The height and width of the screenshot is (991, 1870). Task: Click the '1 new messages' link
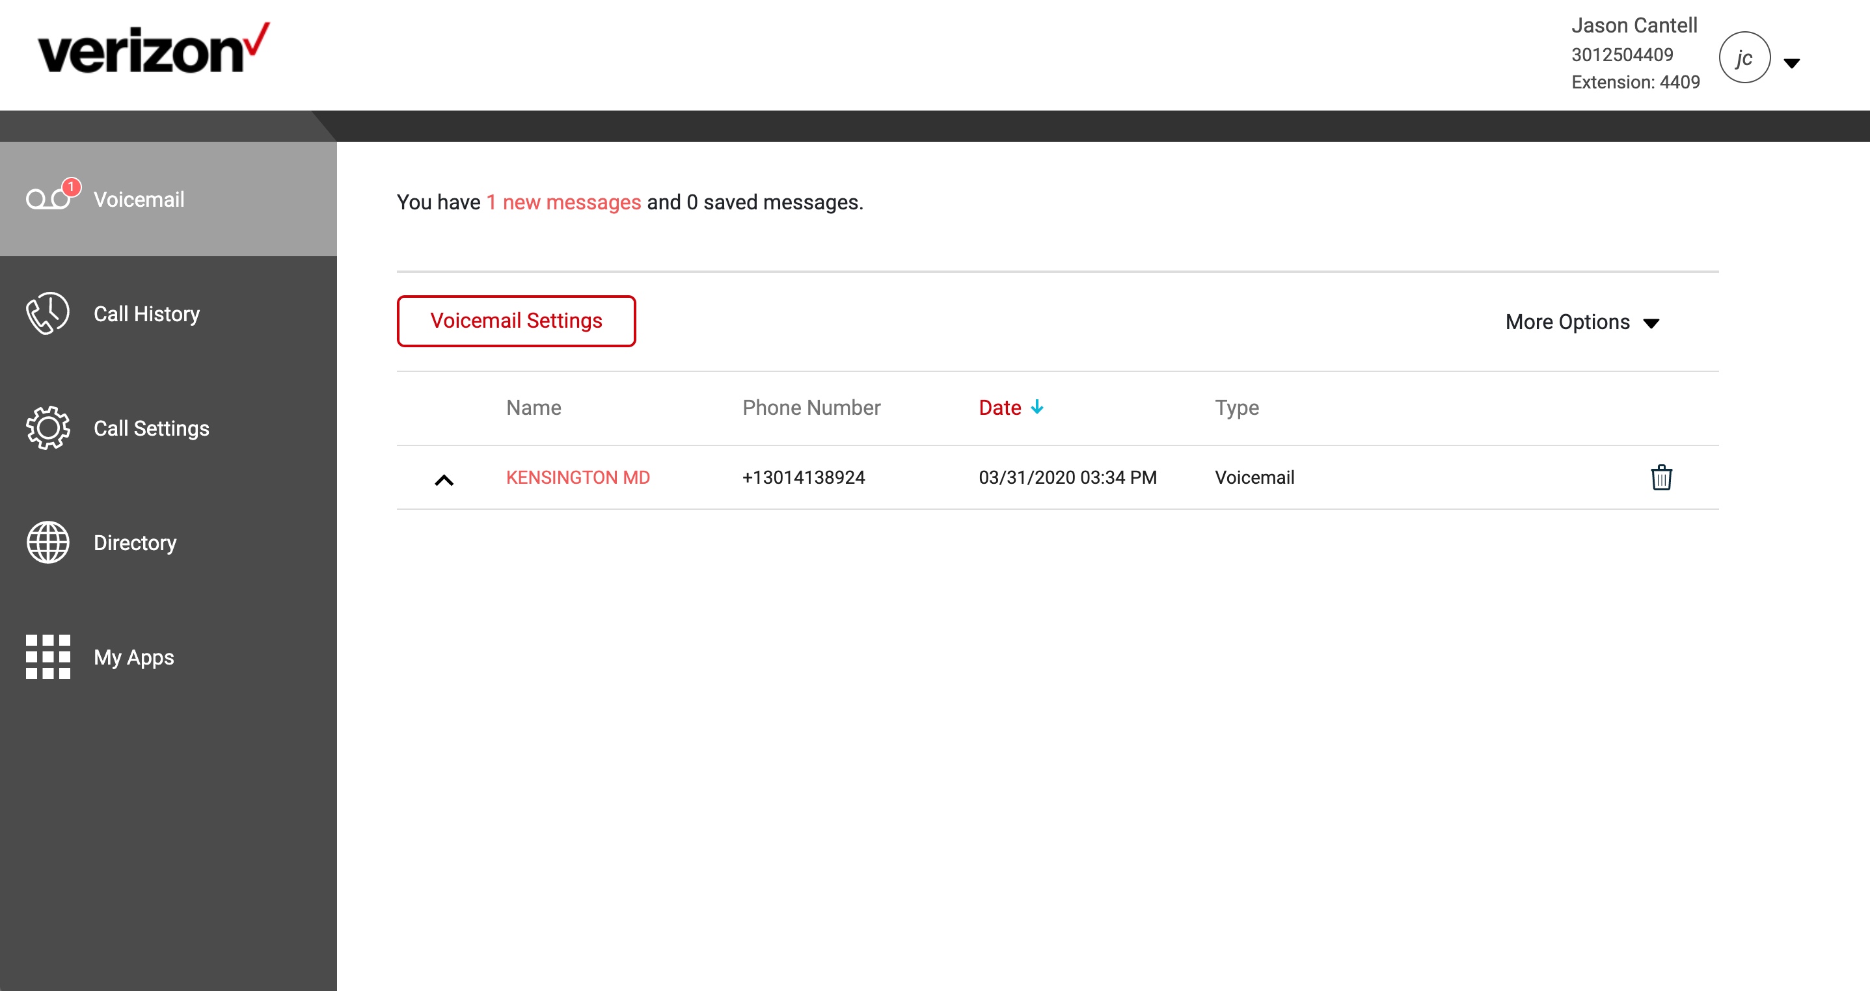563,202
